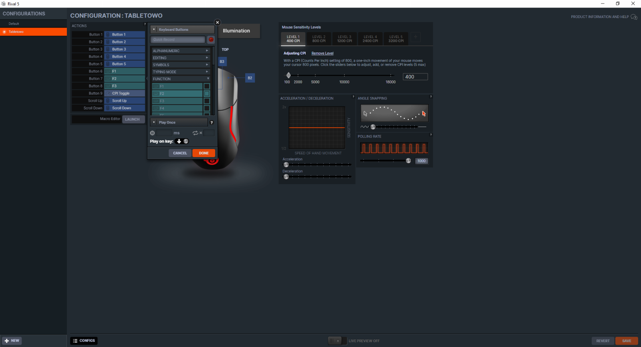Check the F3 checkbox in Function list
641x347 pixels.
point(207,101)
